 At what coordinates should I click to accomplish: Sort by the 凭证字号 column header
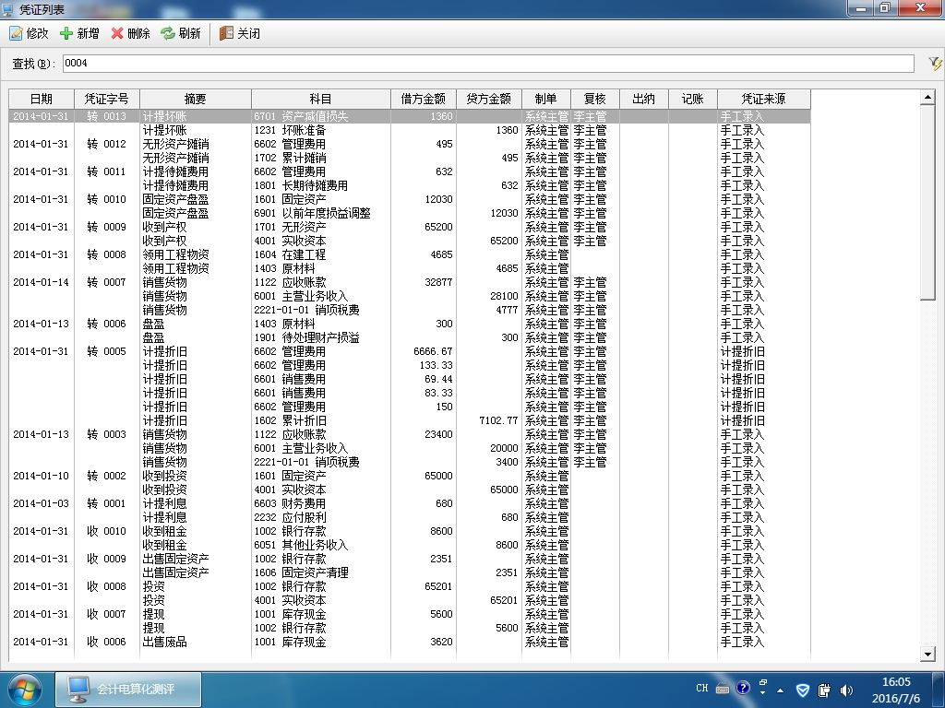coord(107,99)
